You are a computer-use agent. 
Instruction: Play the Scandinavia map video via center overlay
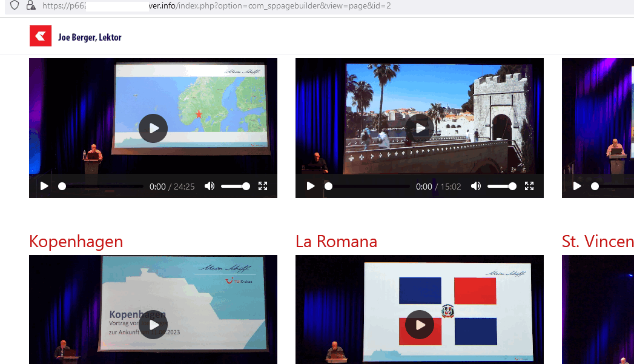[153, 128]
